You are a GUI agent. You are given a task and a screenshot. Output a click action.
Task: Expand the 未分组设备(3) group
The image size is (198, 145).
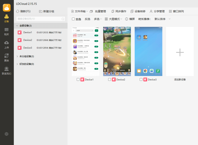(17, 56)
